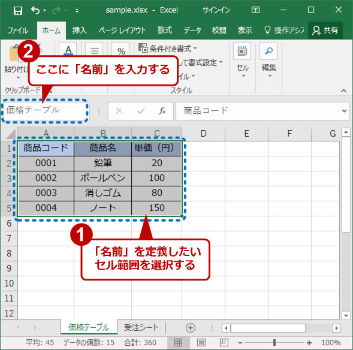
Task: Expand the formula bar dropdown arrow
Action: 344,111
